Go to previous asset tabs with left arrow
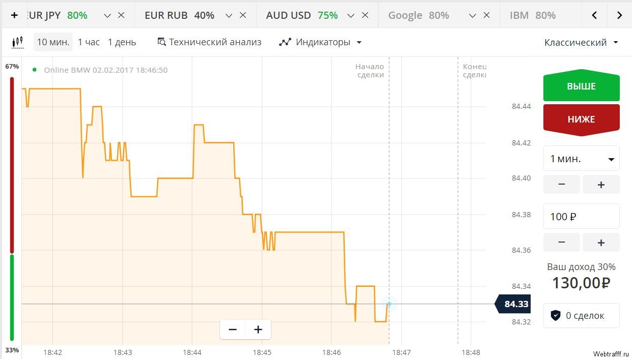Screen dimensions: 632x359 pos(594,15)
